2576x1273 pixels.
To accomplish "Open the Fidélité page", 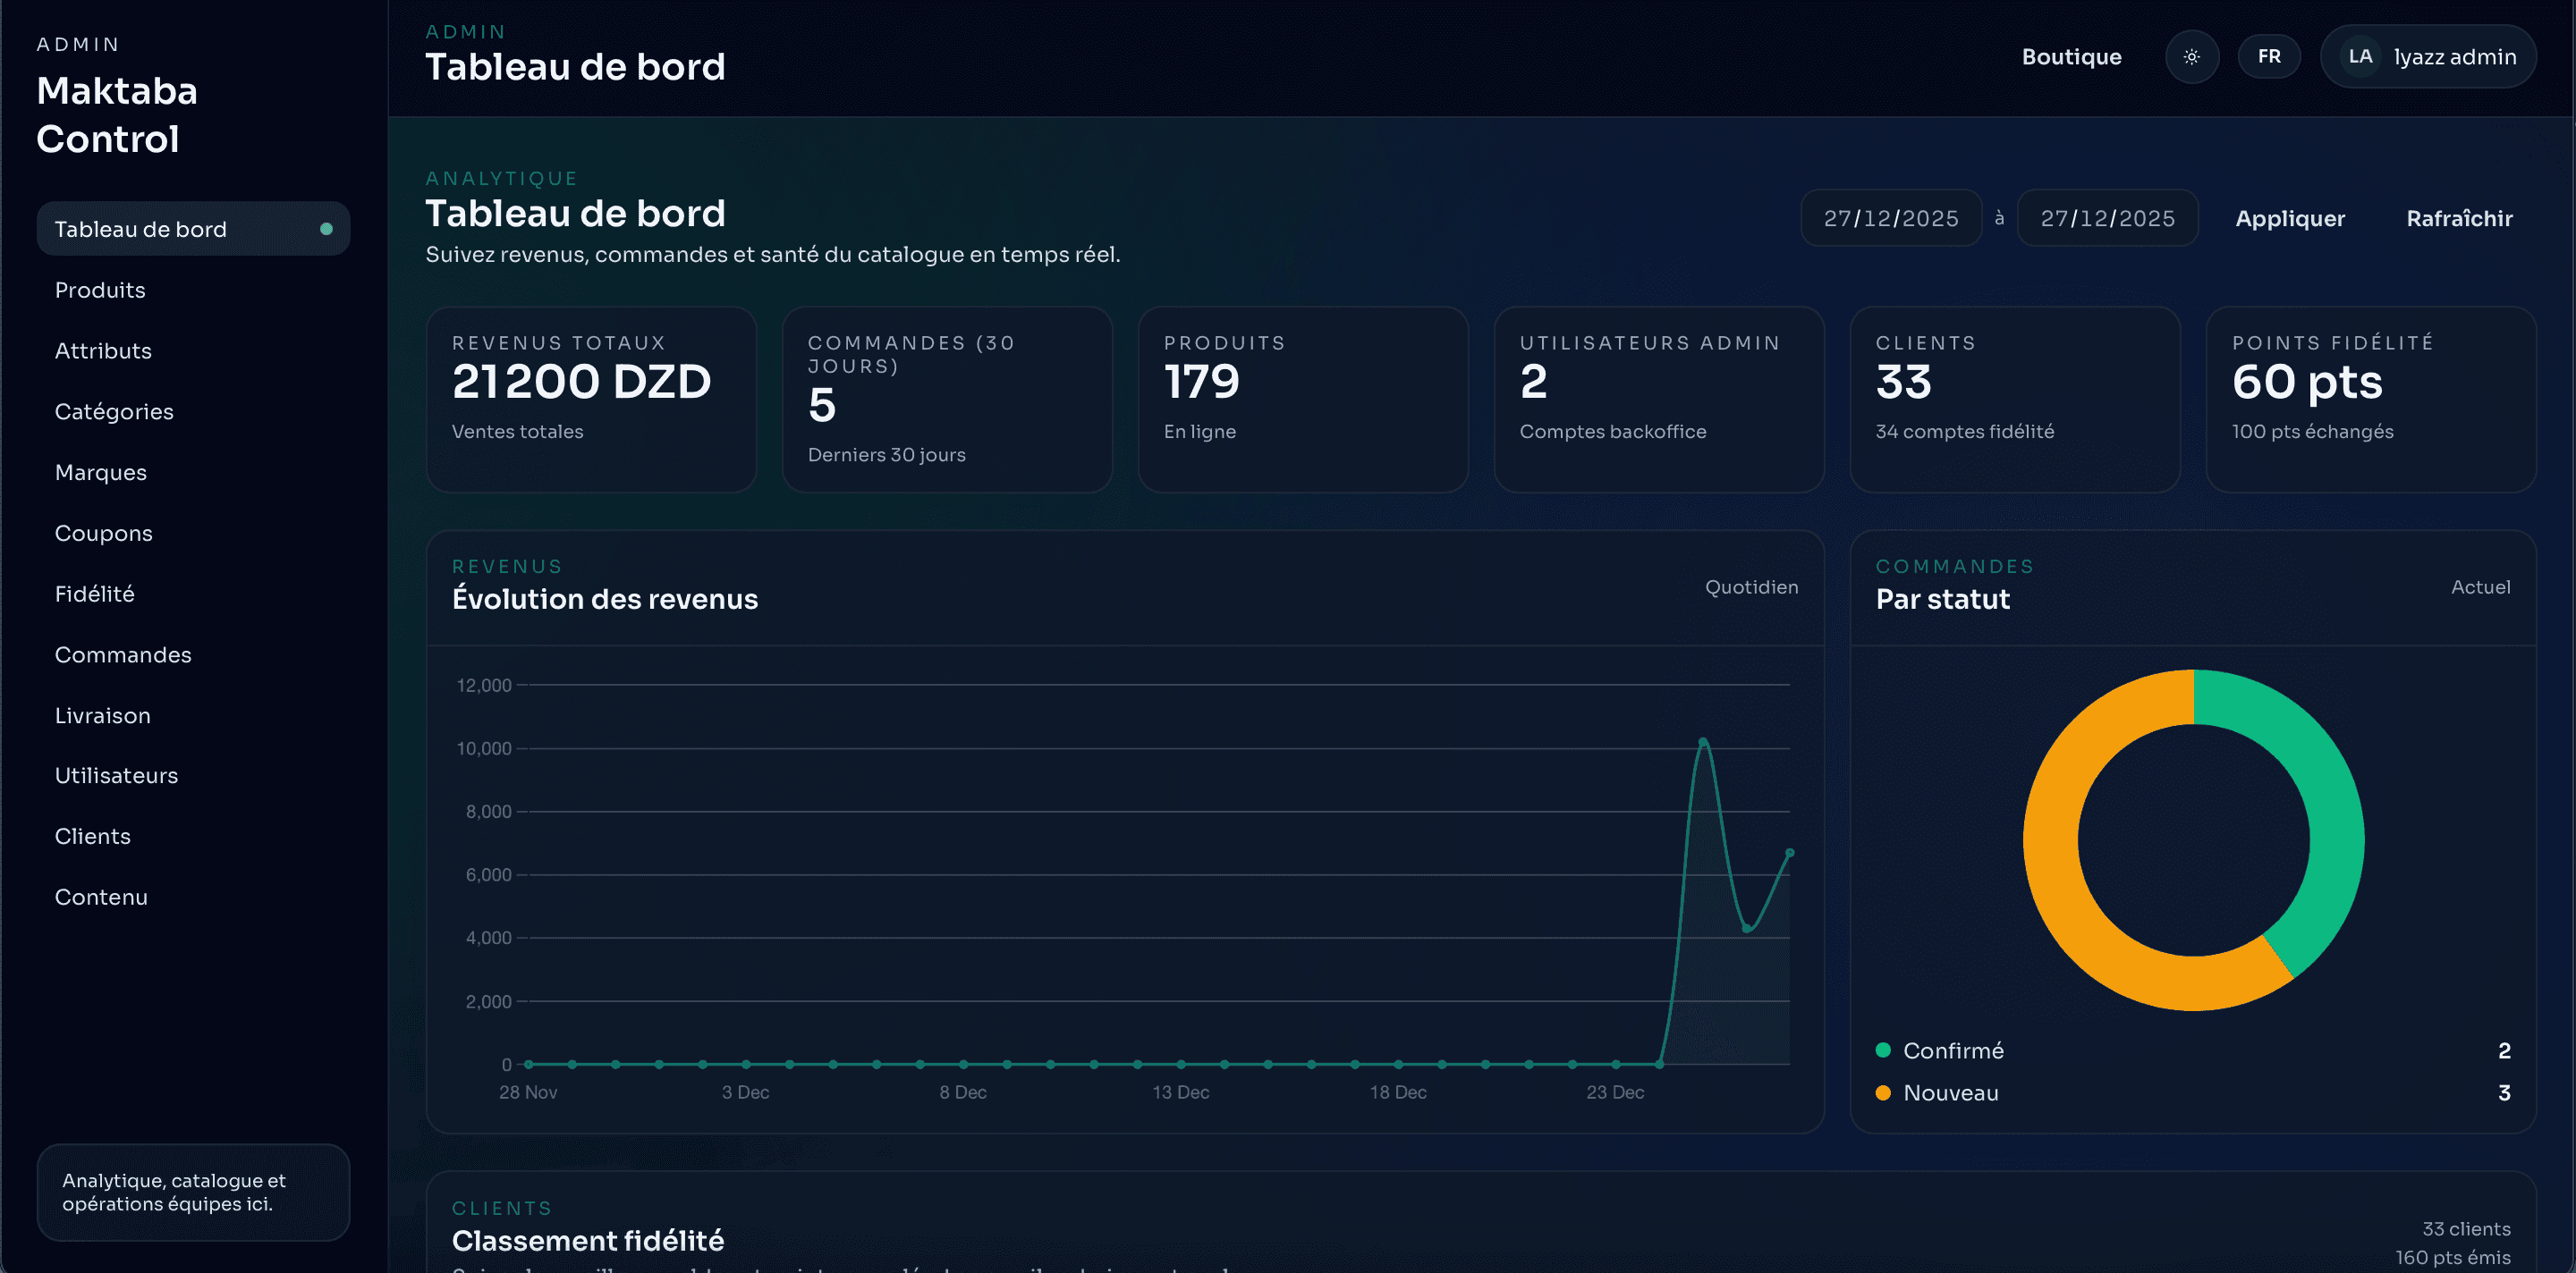I will [95, 594].
